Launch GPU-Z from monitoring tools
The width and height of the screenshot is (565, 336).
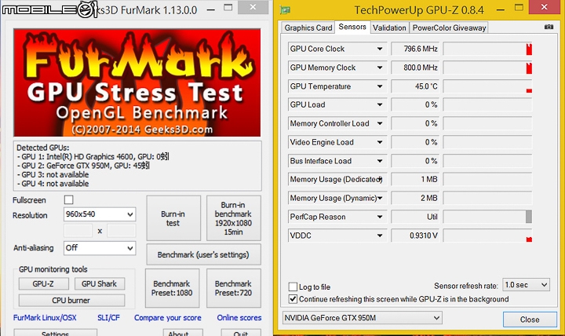43,283
